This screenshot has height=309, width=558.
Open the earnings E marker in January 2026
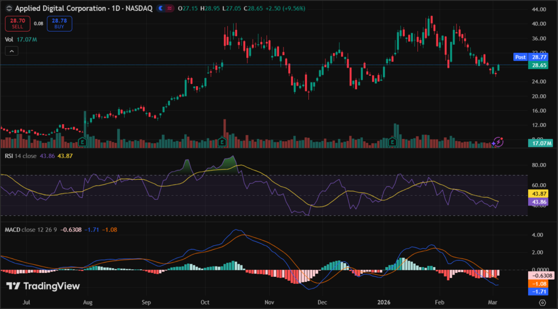point(392,142)
